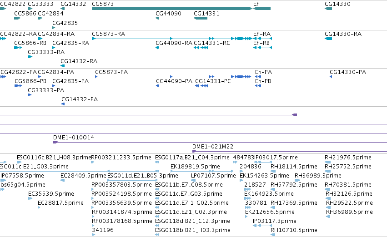Click EST RP003211233.5prime
Image resolution: width=387 pixels, height=237 pixels.
121,158
